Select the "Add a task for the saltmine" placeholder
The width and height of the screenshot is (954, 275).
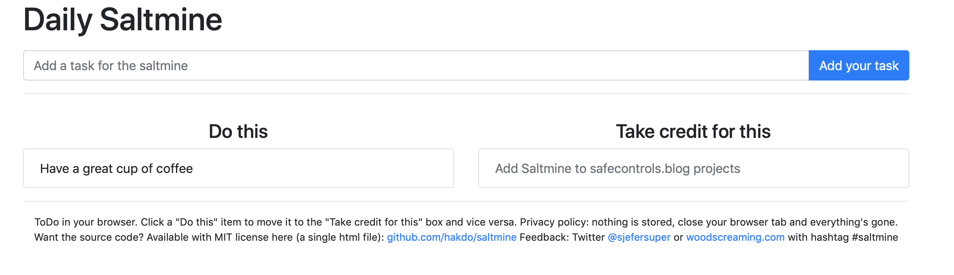[x=110, y=65]
